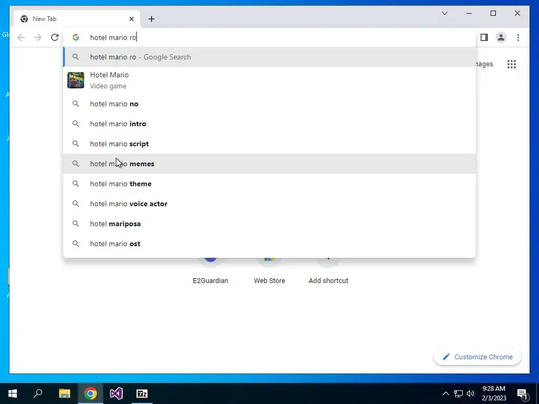
Task: Open the Windows Start menu
Action: click(x=13, y=393)
